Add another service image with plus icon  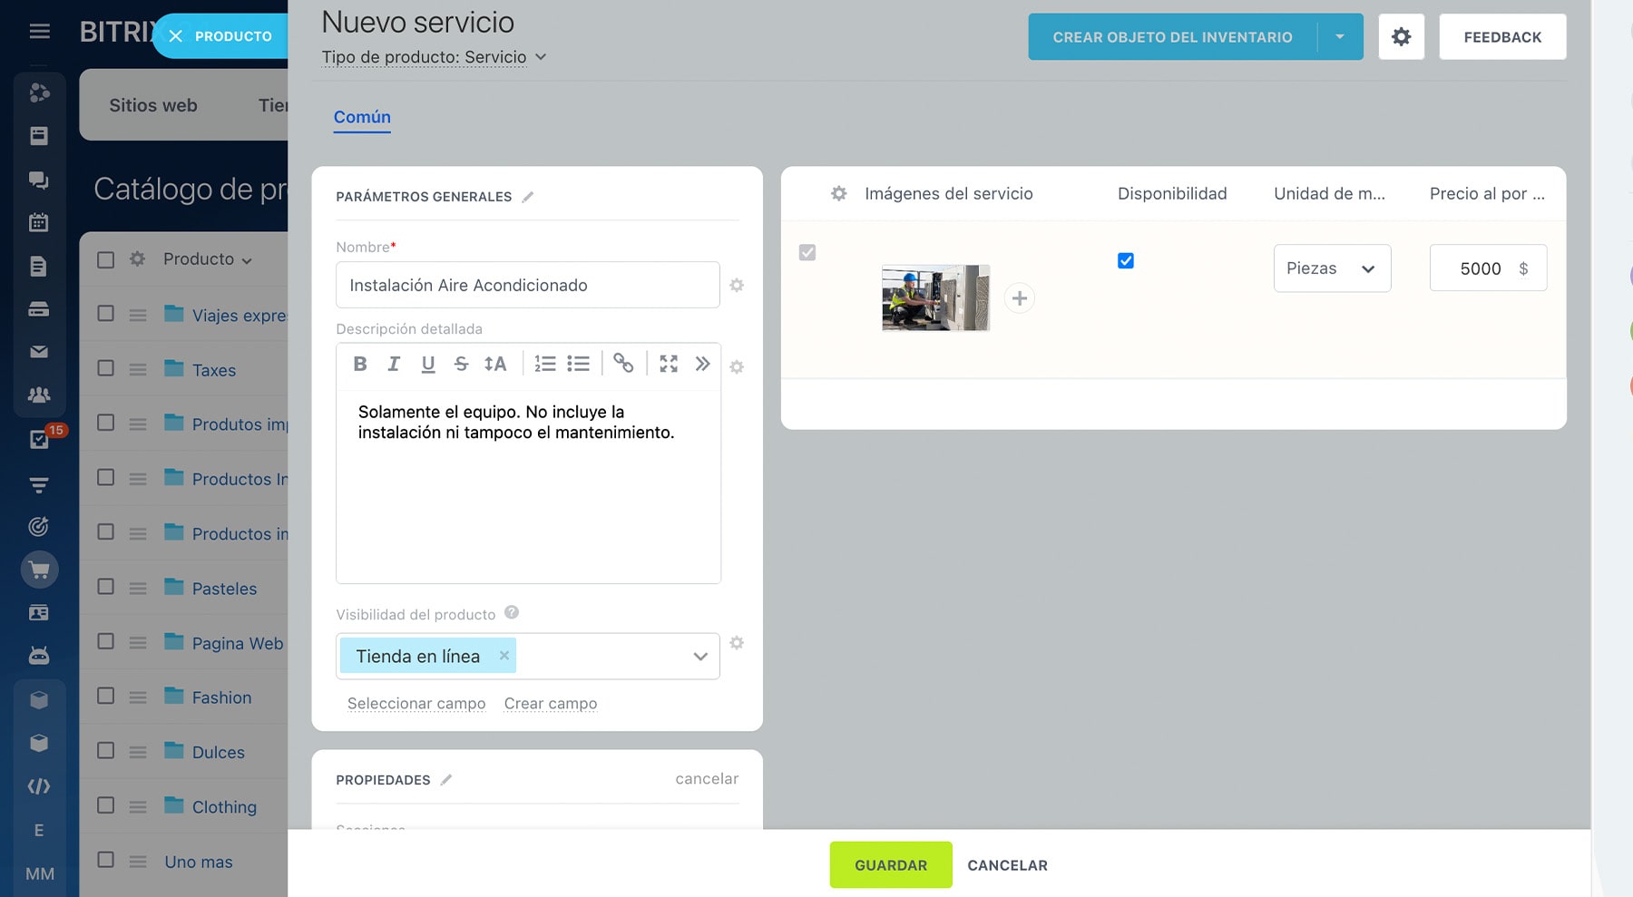pyautogui.click(x=1020, y=298)
